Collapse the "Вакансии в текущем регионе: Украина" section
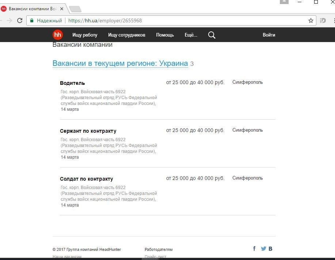The height and width of the screenshot is (260, 335). tap(120, 63)
